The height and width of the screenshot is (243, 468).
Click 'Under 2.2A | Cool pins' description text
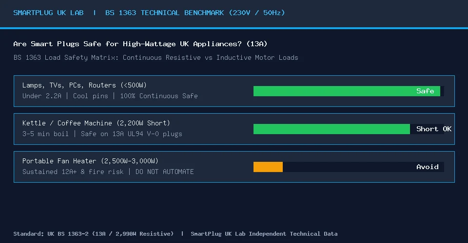(110, 96)
